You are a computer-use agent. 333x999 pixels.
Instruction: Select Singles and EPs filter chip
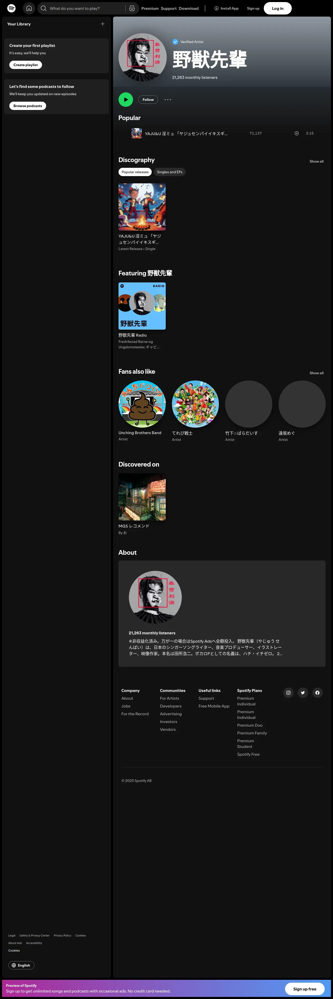(x=169, y=172)
